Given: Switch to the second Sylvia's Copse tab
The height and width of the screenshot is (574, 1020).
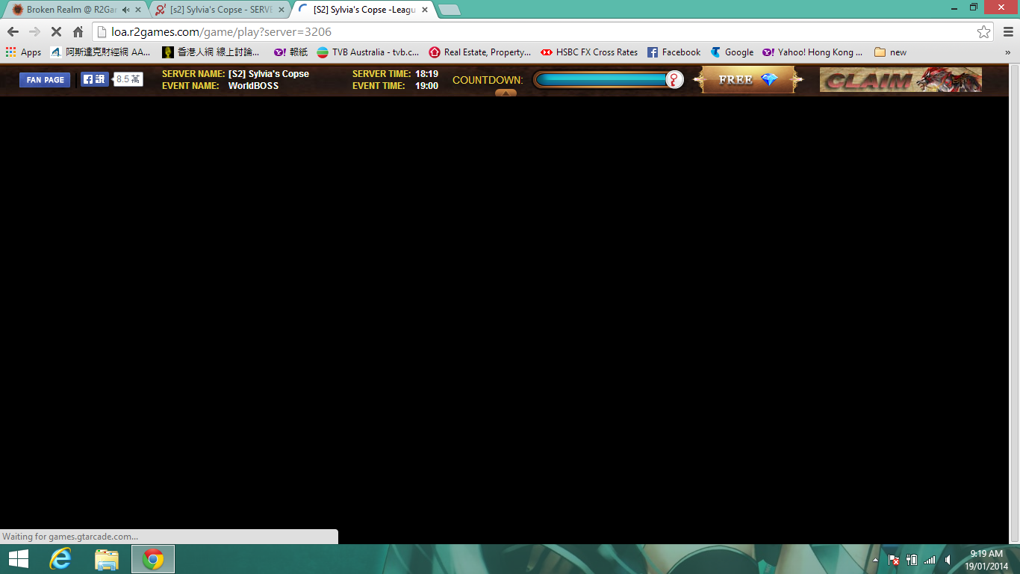Looking at the screenshot, I should coord(217,10).
